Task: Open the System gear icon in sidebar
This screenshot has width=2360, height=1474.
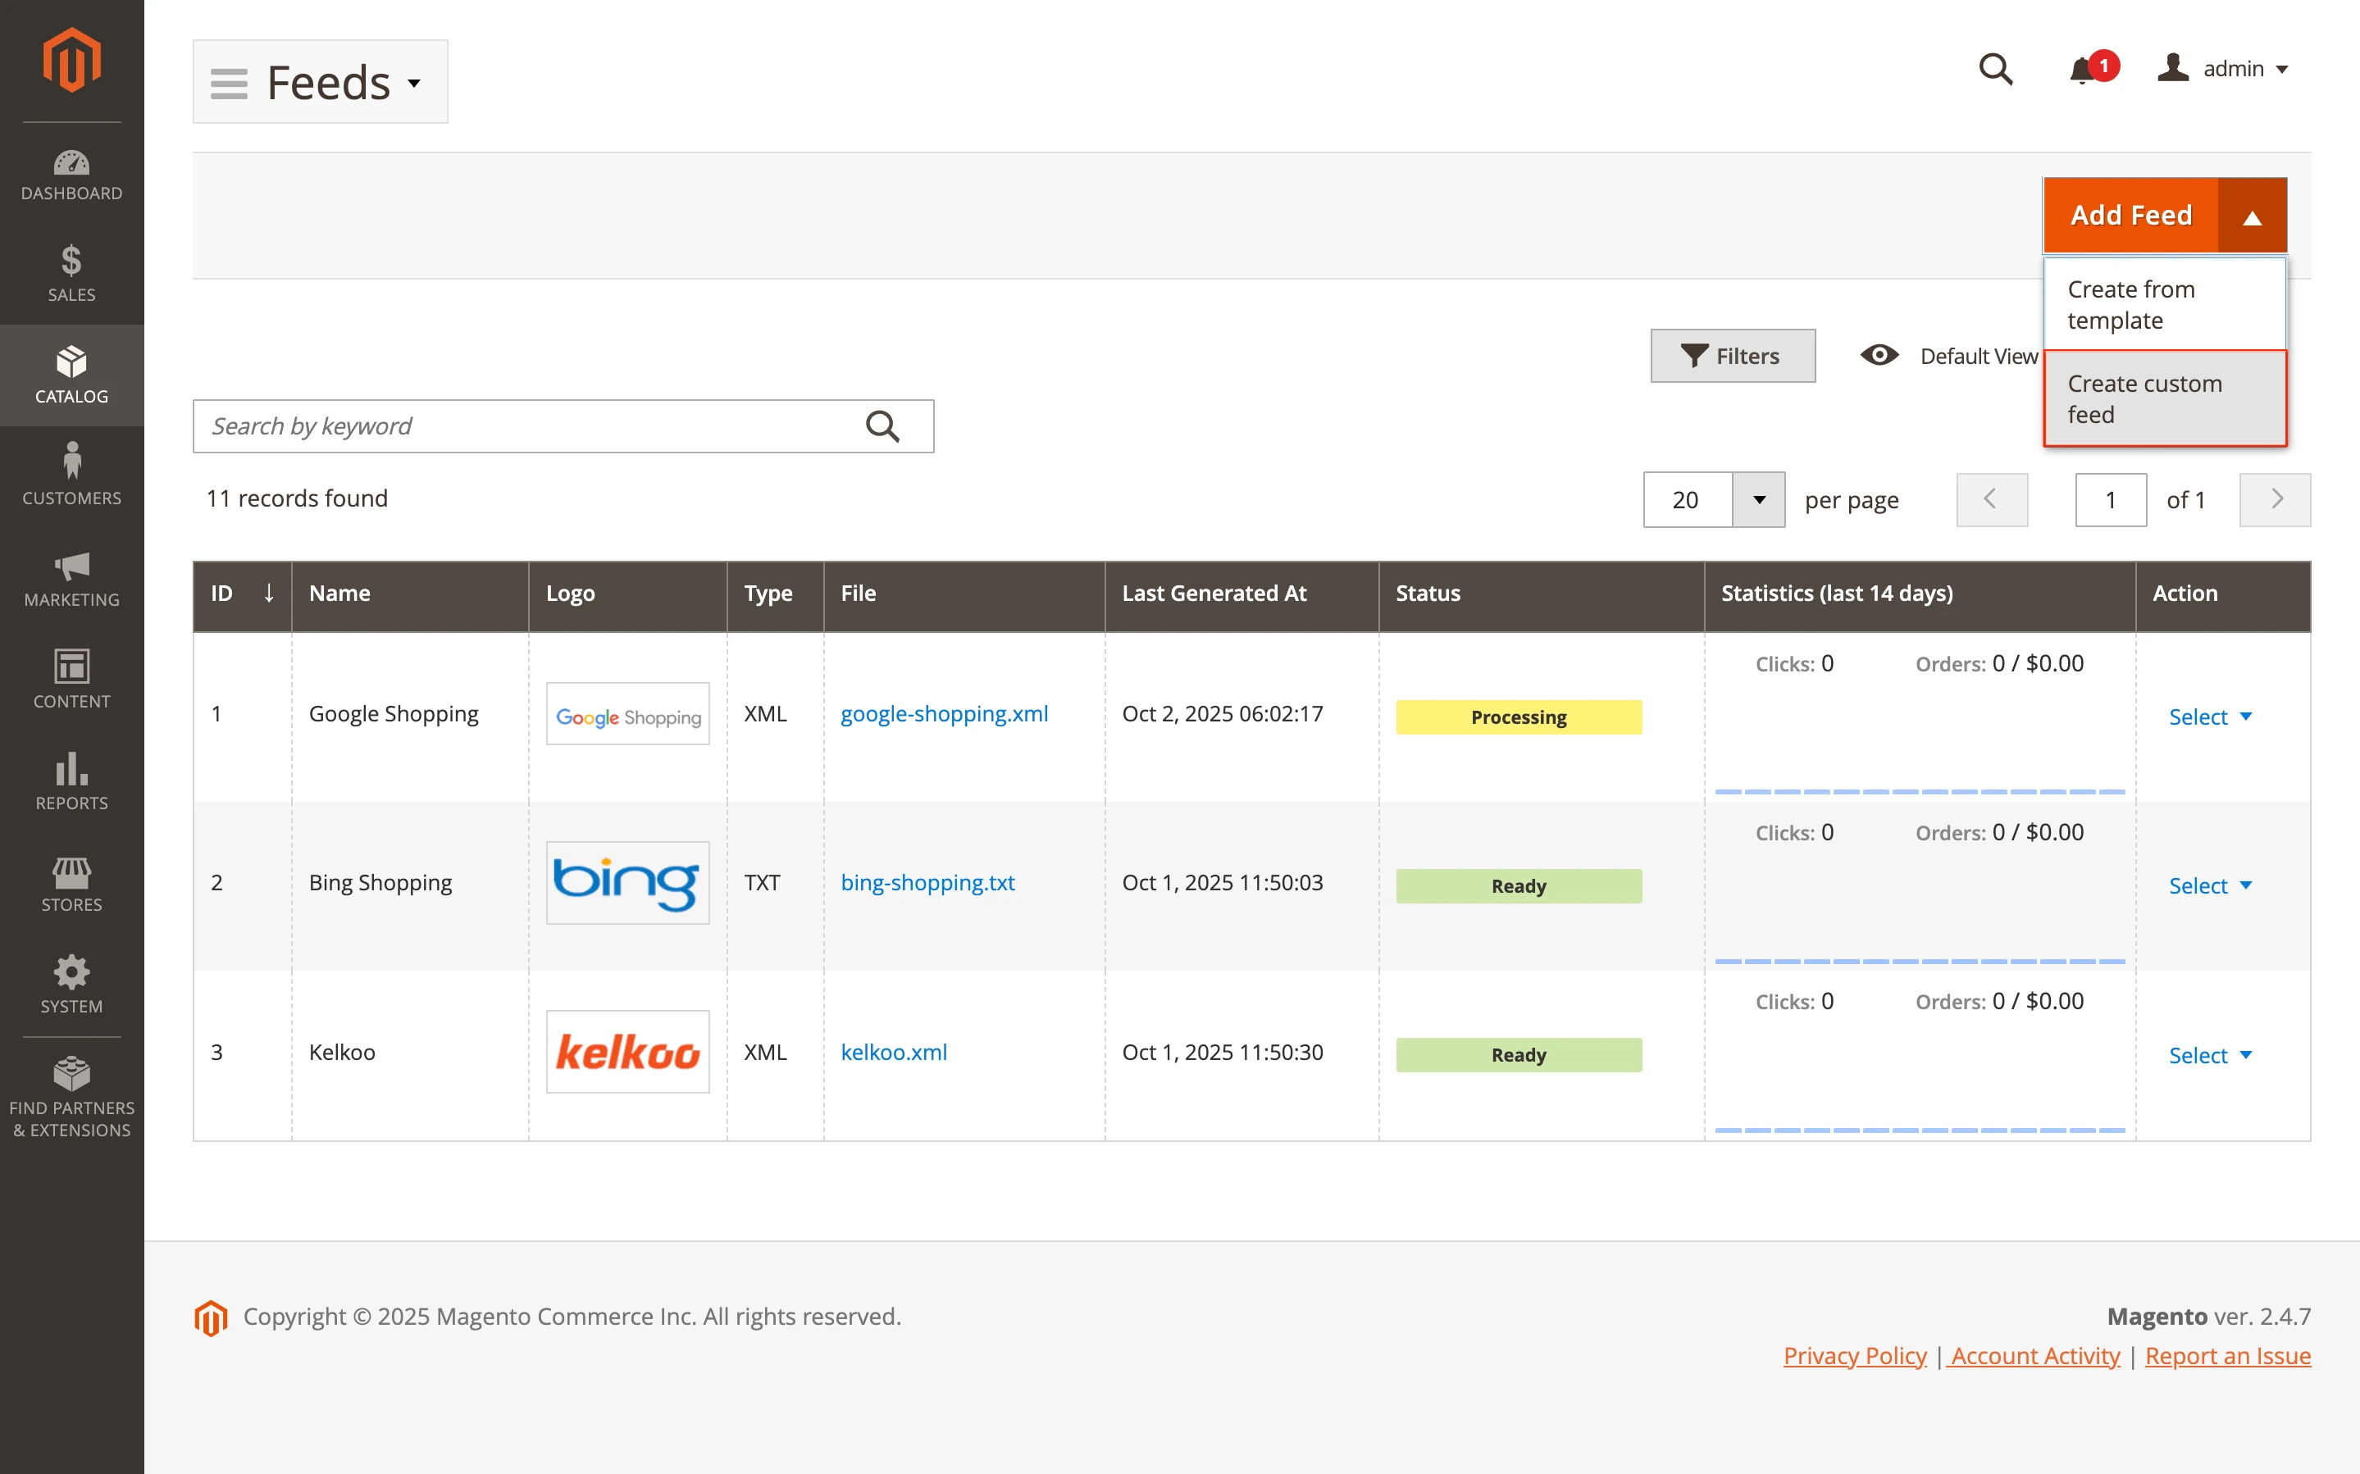Action: pyautogui.click(x=71, y=983)
